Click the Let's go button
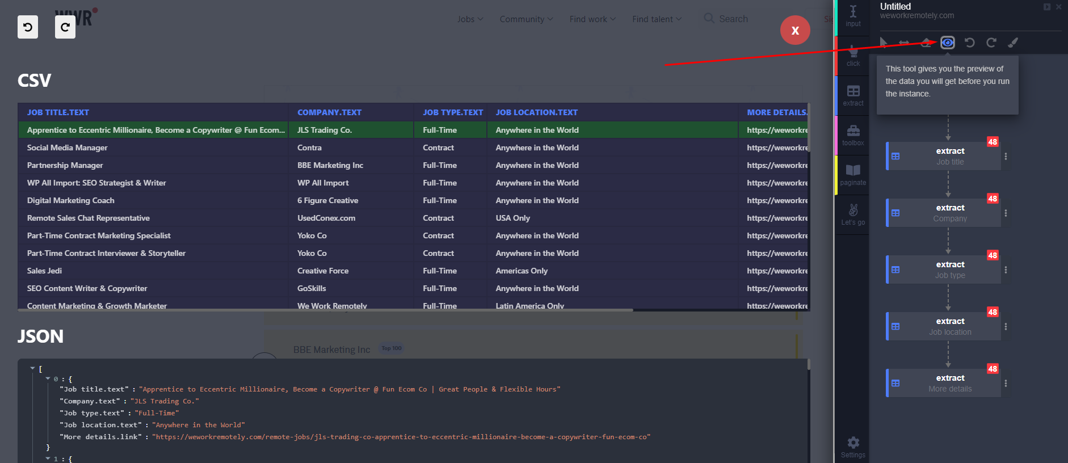 [853, 214]
